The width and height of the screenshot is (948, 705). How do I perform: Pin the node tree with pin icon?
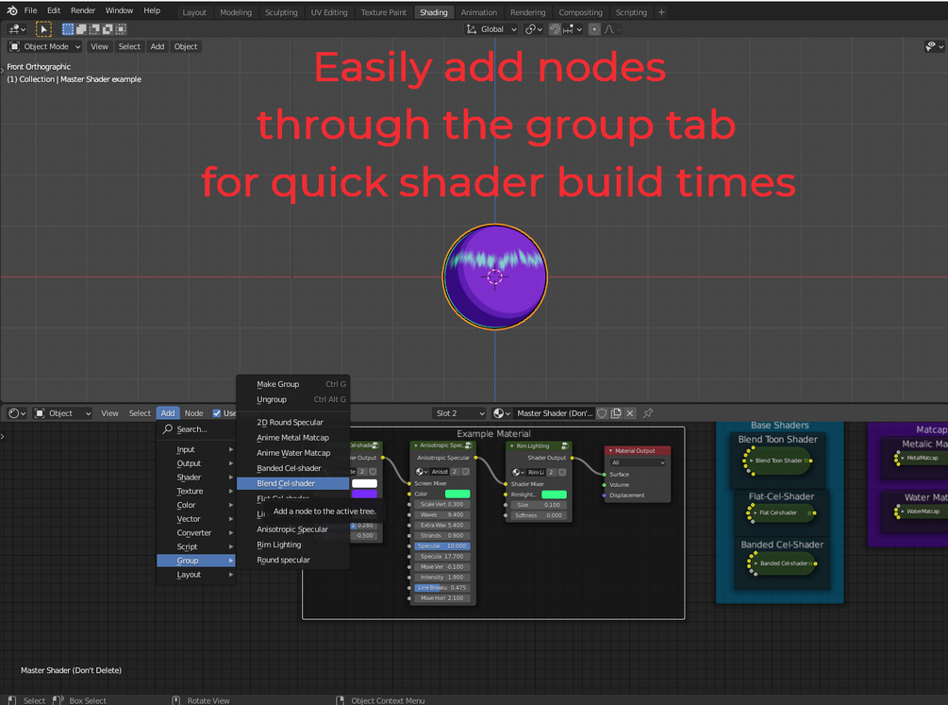648,413
